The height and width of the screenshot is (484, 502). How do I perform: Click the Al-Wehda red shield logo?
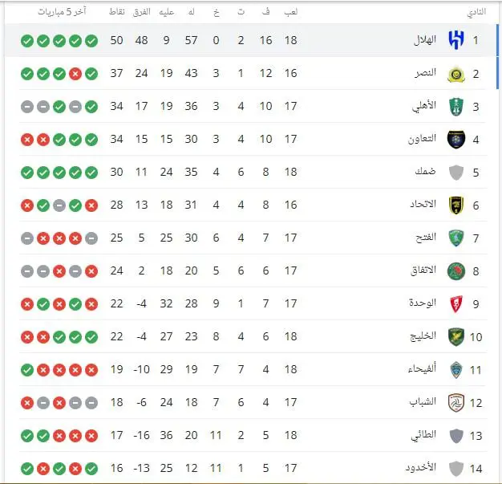(x=456, y=304)
